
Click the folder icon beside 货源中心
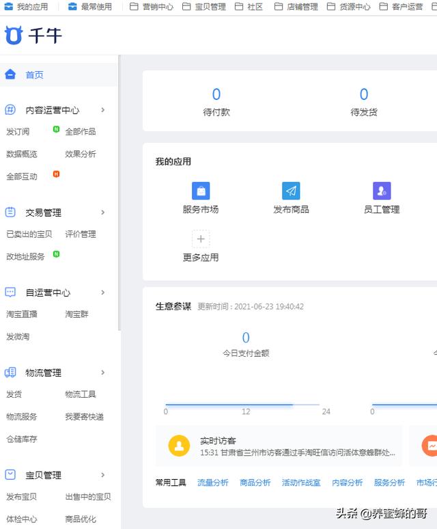331,6
